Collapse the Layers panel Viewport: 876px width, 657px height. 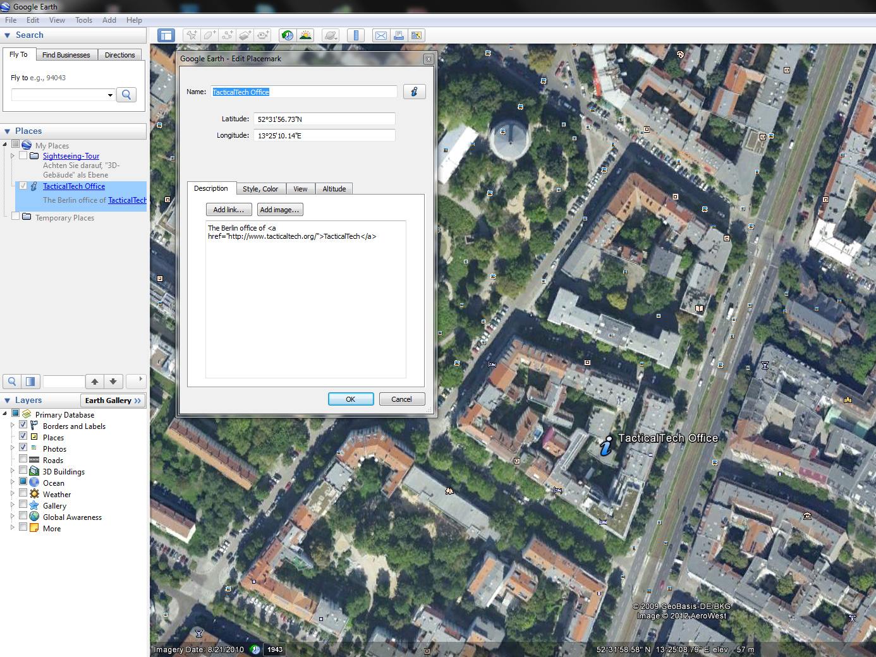pyautogui.click(x=8, y=401)
